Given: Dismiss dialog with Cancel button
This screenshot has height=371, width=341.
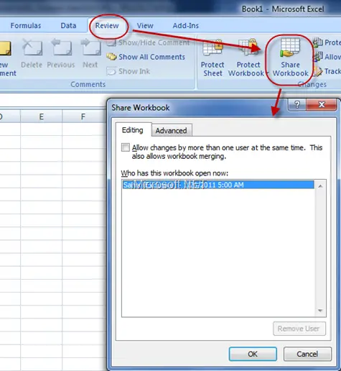Looking at the screenshot, I should coord(307,354).
